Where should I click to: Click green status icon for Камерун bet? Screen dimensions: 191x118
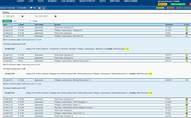tap(187, 30)
